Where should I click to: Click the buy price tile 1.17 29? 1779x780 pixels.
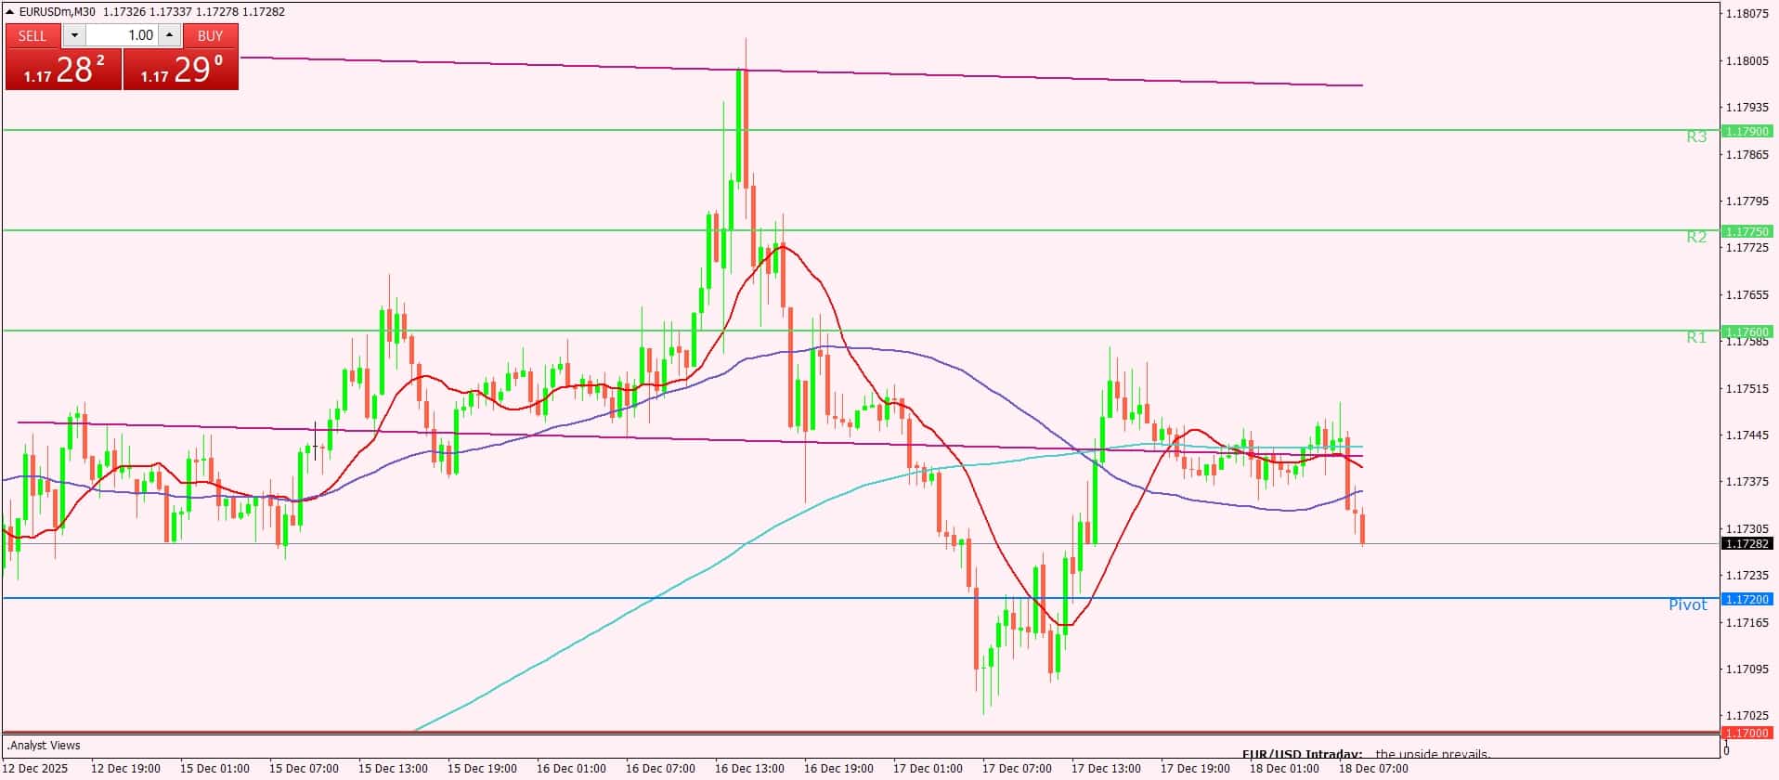[181, 70]
